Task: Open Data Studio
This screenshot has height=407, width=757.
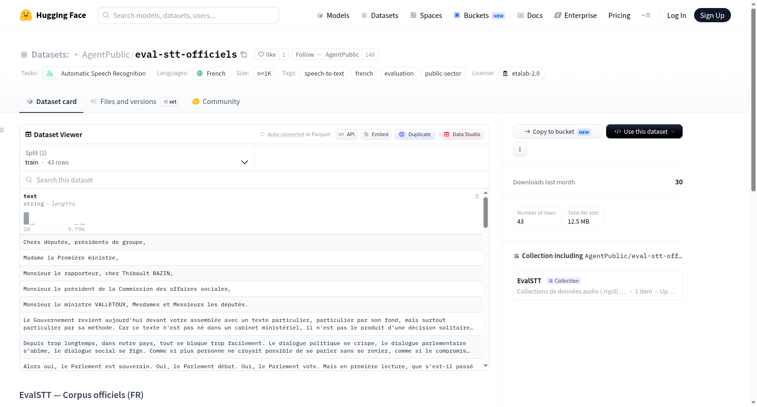Action: click(x=462, y=134)
